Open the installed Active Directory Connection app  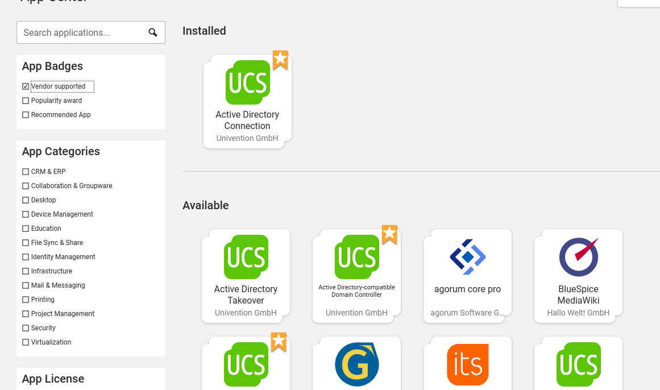pyautogui.click(x=247, y=101)
